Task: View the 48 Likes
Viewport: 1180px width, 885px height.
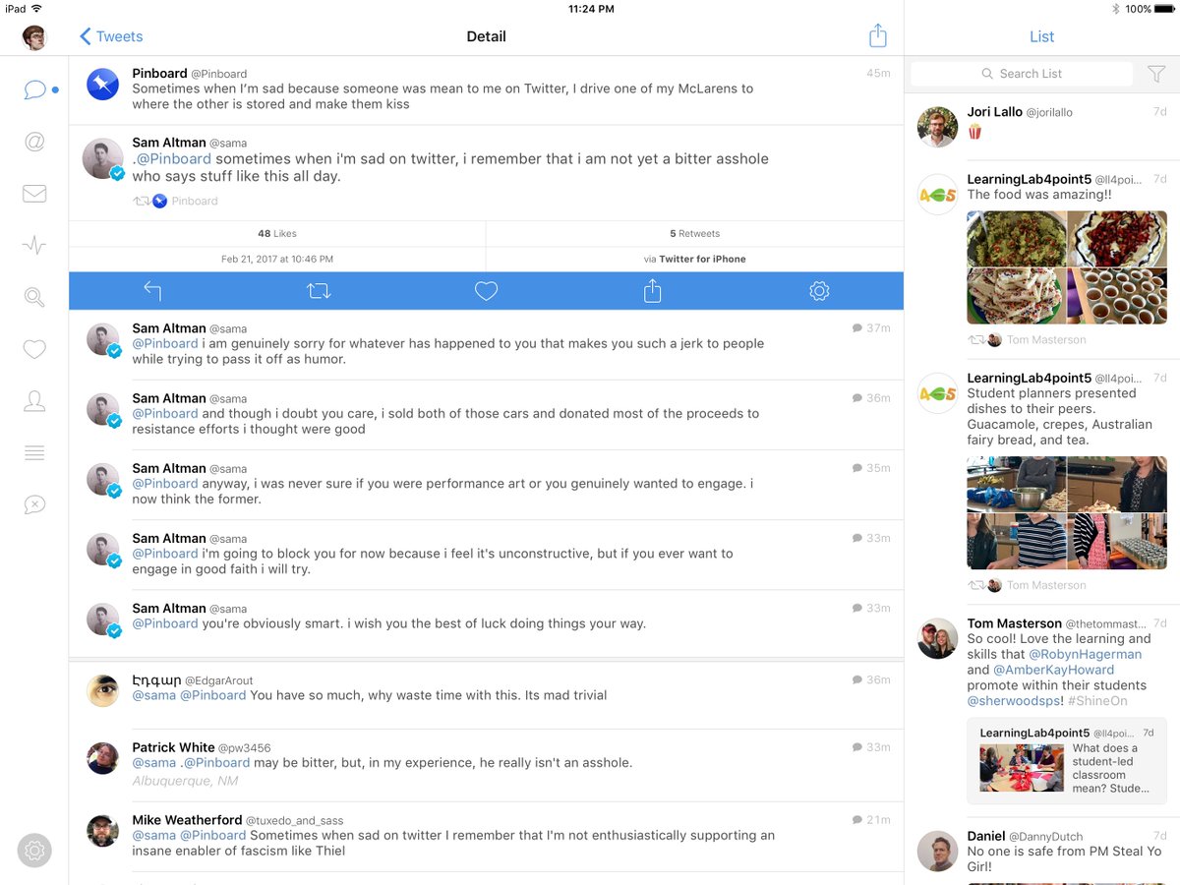Action: [277, 234]
